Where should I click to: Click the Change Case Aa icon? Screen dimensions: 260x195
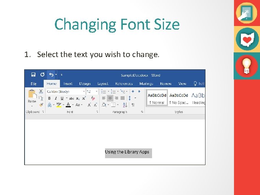coord(78,105)
